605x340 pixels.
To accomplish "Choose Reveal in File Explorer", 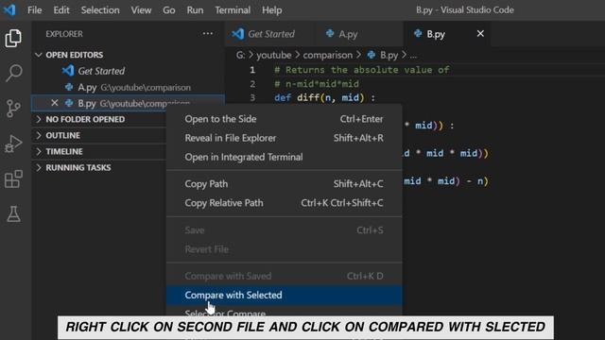I will coord(284,138).
